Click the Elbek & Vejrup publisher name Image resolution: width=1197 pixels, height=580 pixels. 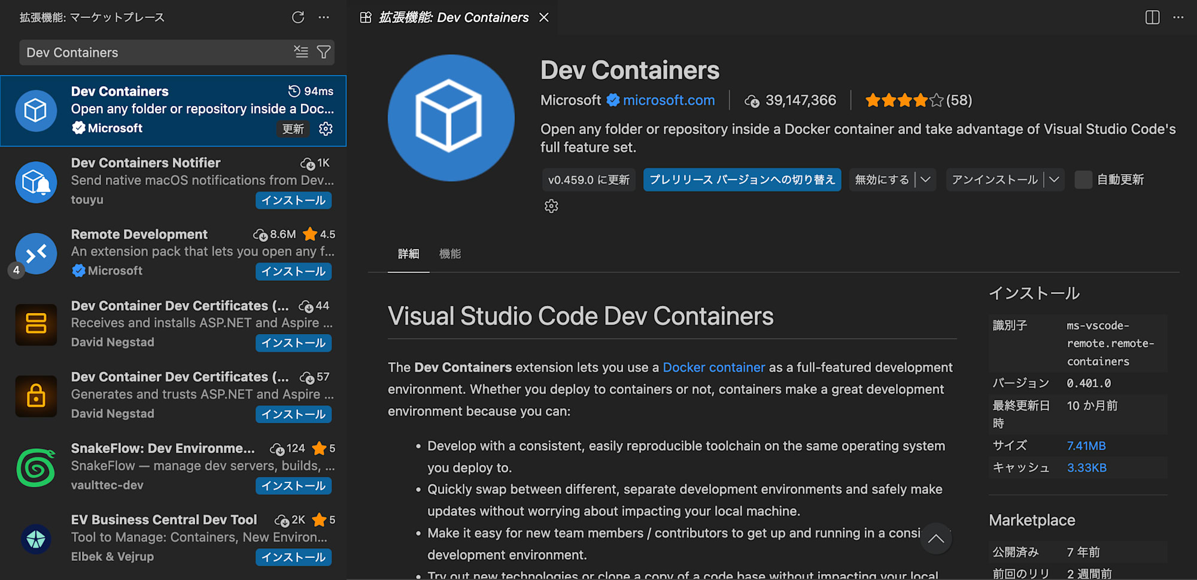113,557
